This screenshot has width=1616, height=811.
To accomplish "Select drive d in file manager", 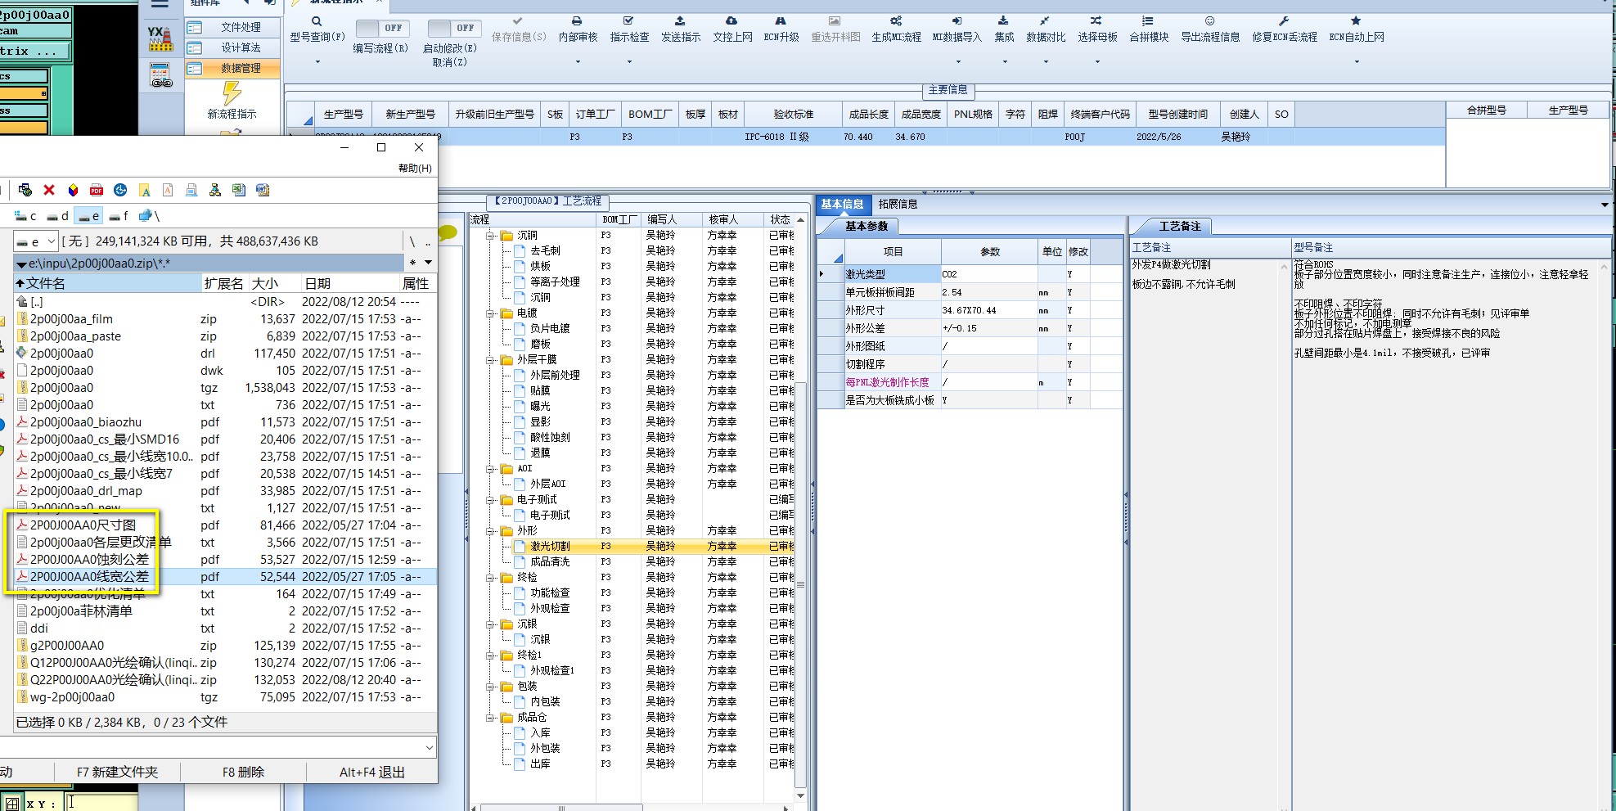I will tap(57, 216).
